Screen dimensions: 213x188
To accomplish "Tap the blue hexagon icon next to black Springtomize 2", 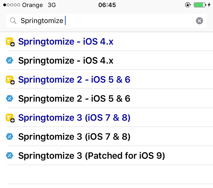I will coord(10,99).
